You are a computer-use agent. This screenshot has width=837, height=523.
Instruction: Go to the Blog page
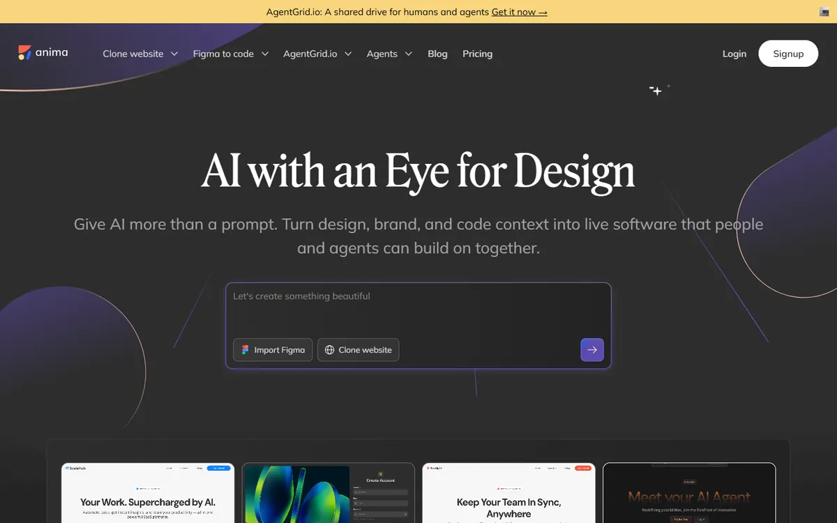[437, 54]
